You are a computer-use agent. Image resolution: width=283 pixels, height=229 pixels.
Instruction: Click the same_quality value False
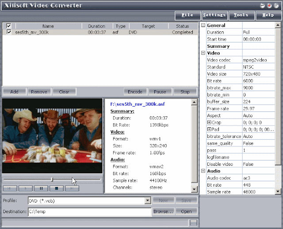tap(248, 143)
